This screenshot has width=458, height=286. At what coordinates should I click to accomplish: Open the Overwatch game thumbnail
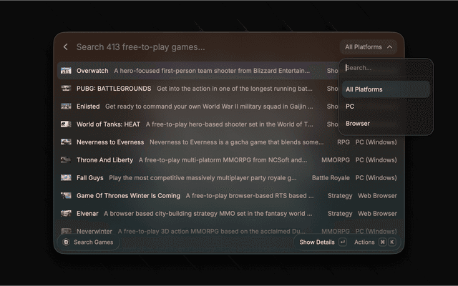click(x=66, y=71)
